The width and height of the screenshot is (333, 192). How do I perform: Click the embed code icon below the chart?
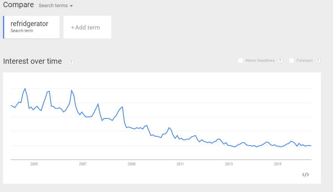[x=305, y=175]
